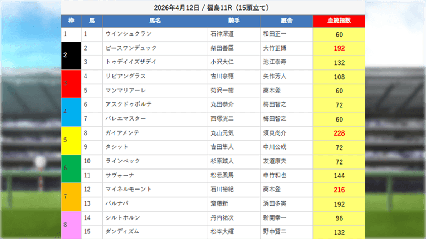Click stable 大竹正博

point(275,48)
